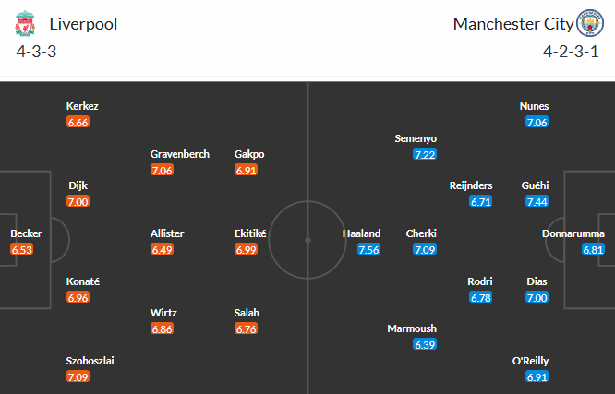This screenshot has width=615, height=394.
Task: Select Szoboszlai's 7.09 rating badge
Action: point(78,376)
